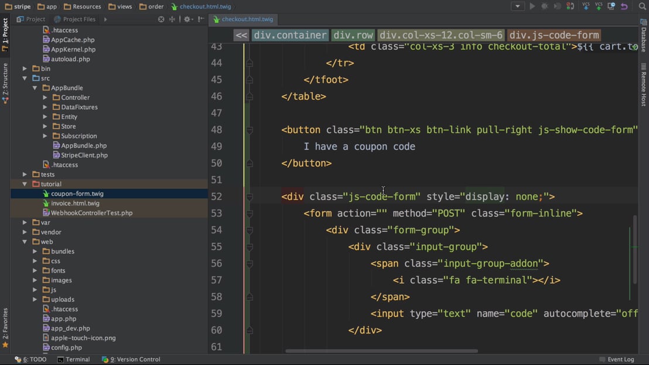Open Search Everywhere magnifier icon
Screen dimensions: 649x365
[x=642, y=6]
